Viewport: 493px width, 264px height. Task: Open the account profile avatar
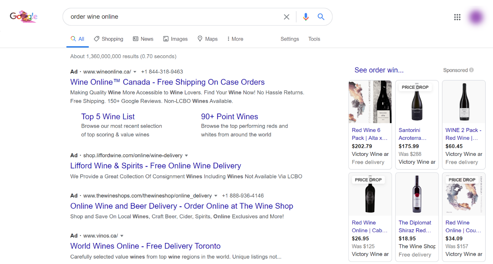click(476, 17)
